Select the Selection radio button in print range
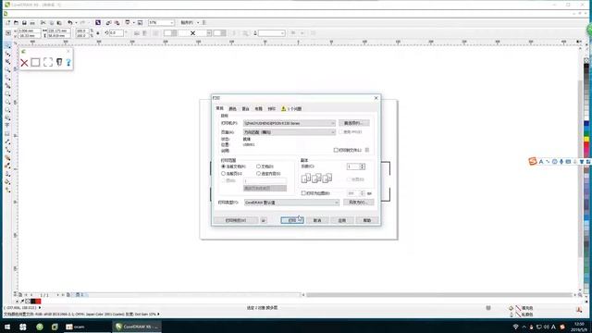592x333 pixels. click(x=259, y=174)
